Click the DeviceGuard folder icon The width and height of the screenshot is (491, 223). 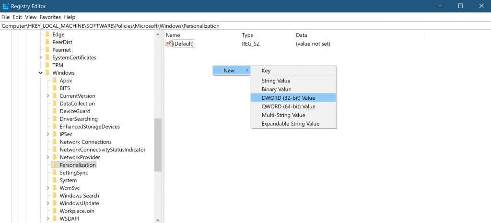click(55, 111)
